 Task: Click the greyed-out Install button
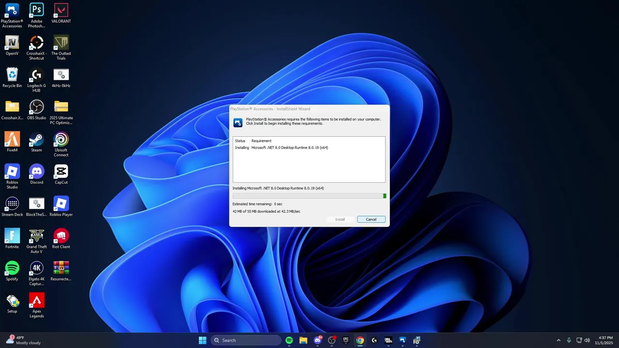[340, 219]
